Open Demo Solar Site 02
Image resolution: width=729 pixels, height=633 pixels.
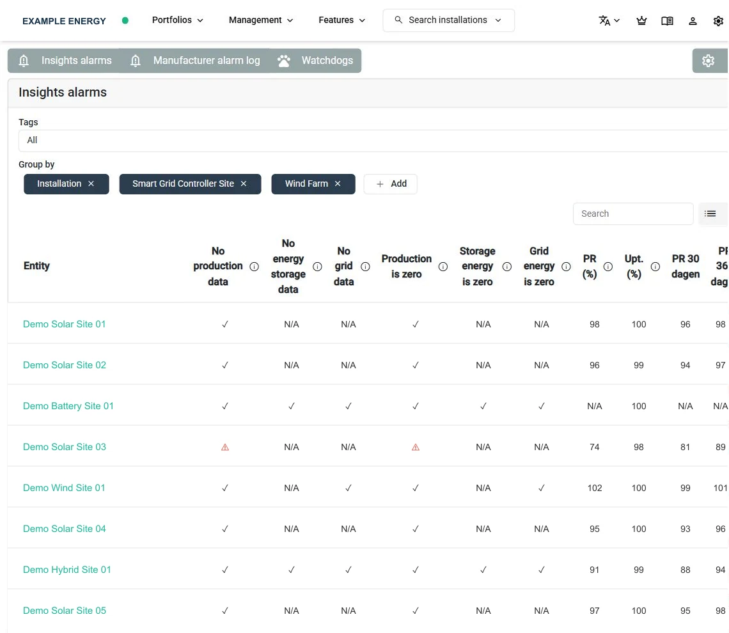65,365
